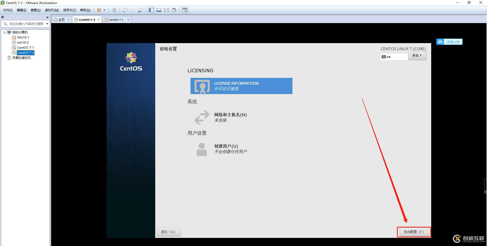The width and height of the screenshot is (487, 246).
Task: Collapse the 我的计算机 tree node
Action: coord(5,32)
